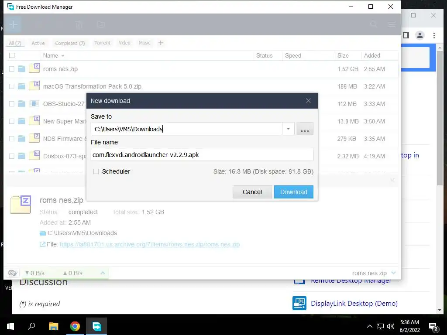Click zip file icon of roms nes.zip row
The height and width of the screenshot is (335, 447).
[x=34, y=68]
